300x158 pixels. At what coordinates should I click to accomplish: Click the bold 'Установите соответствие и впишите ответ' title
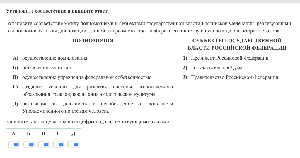57,11
